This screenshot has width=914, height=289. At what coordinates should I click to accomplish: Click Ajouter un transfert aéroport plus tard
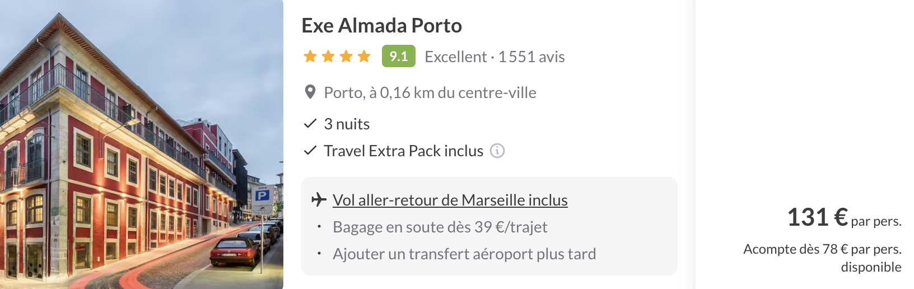coord(464,254)
